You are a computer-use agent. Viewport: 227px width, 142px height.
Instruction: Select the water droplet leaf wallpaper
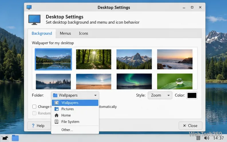tap(175, 82)
